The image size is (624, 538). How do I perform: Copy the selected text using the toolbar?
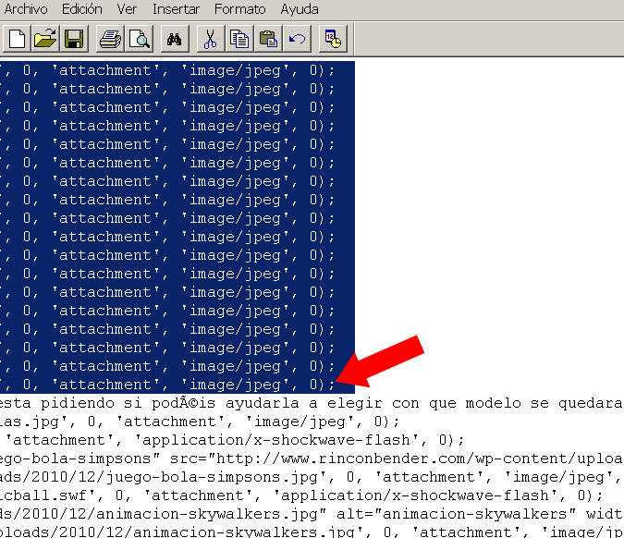(240, 39)
